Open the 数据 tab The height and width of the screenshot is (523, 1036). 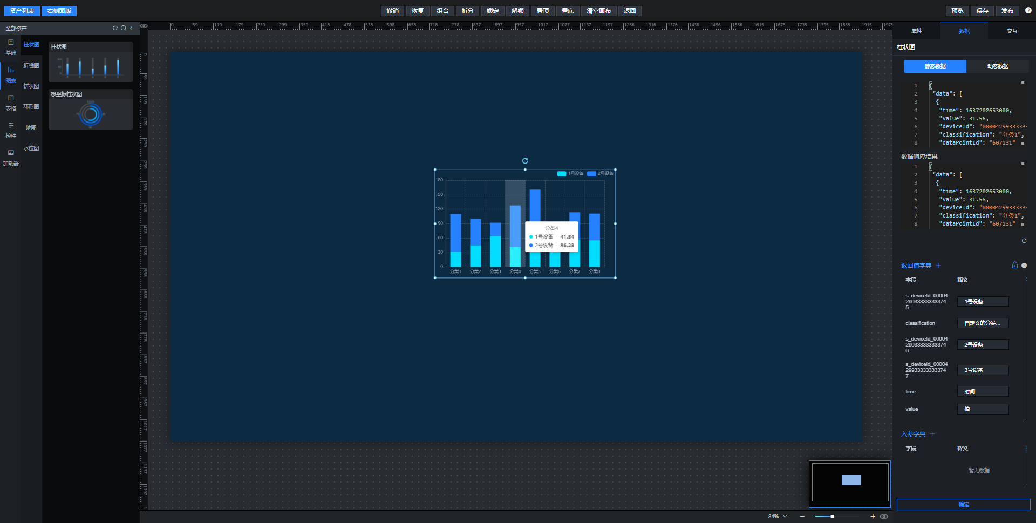pyautogui.click(x=964, y=31)
